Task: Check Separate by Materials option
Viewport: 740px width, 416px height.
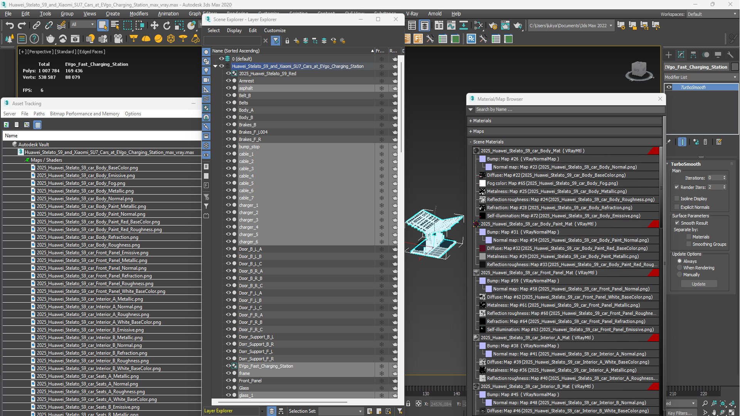Action: tap(689, 237)
